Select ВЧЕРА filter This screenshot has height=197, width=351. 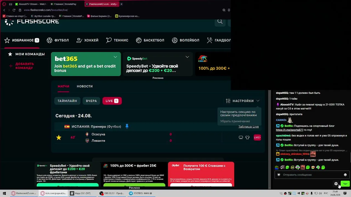point(91,101)
